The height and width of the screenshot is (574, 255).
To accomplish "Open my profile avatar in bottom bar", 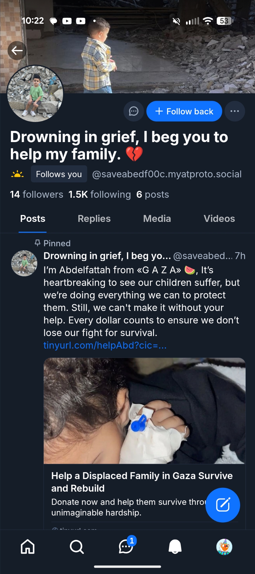I will click(x=224, y=546).
